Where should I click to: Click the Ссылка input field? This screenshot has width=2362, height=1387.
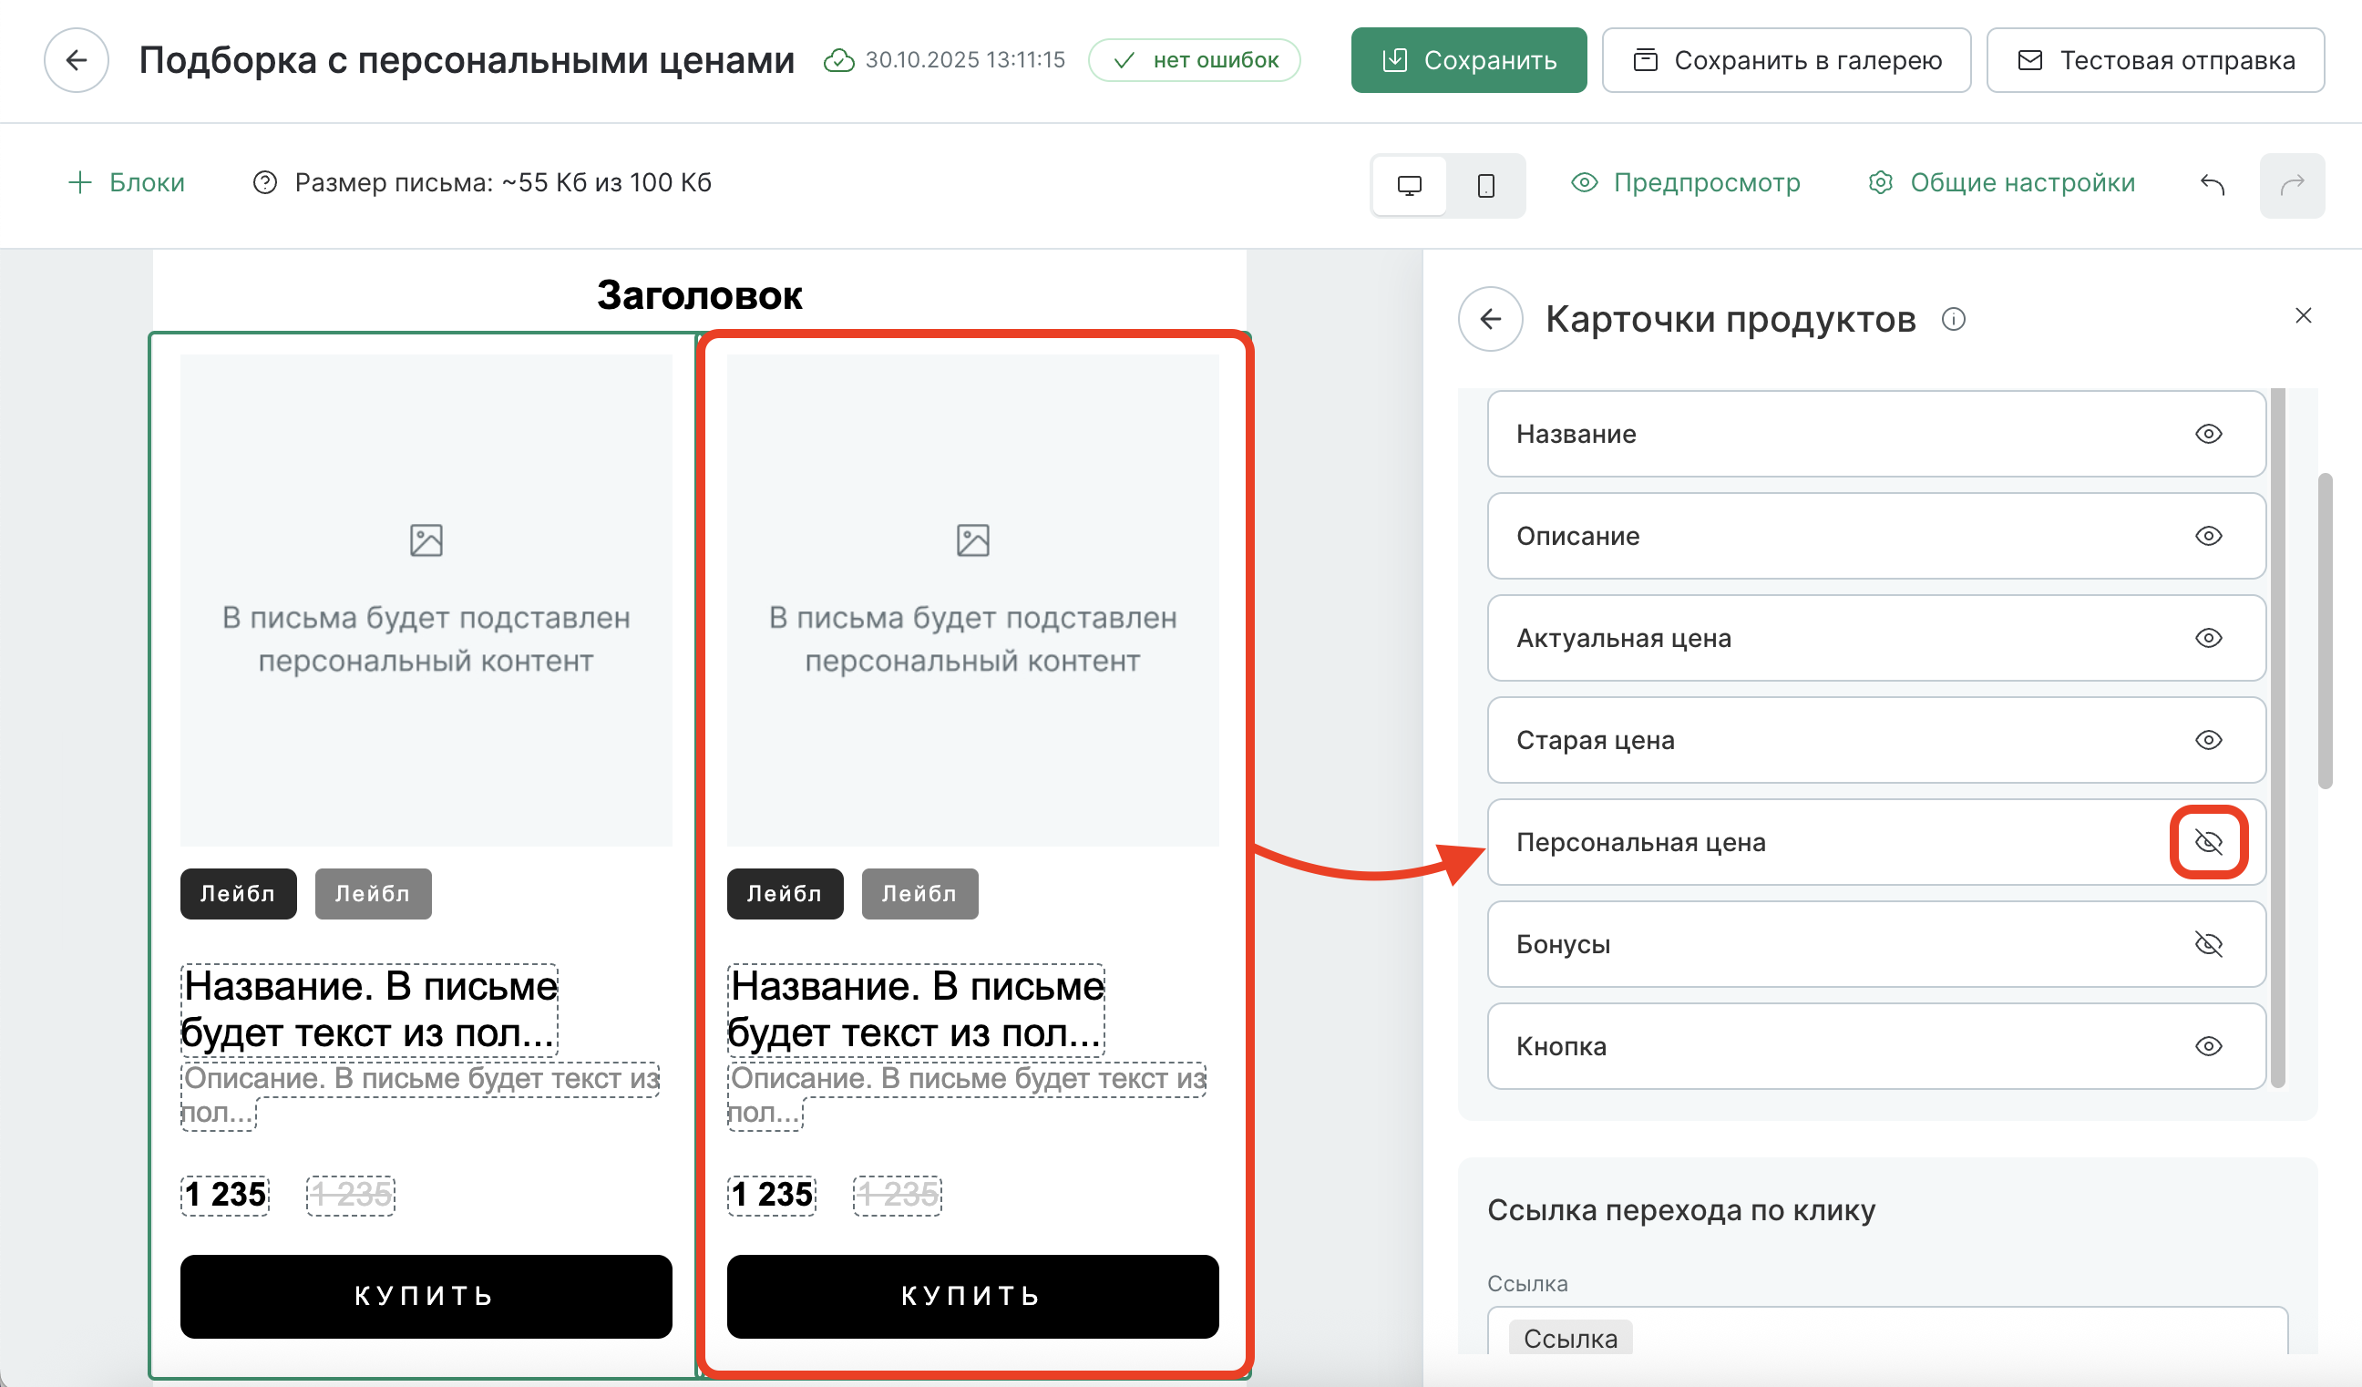click(x=1874, y=1339)
